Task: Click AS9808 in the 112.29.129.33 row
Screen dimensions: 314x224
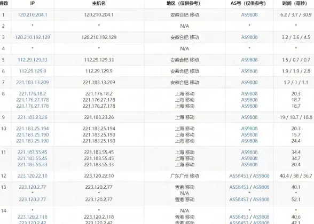Action: tap(249, 60)
